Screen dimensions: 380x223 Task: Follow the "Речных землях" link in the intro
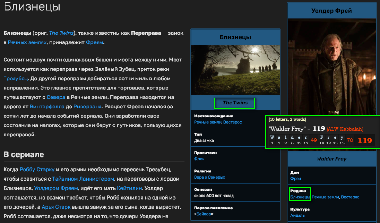click(27, 42)
